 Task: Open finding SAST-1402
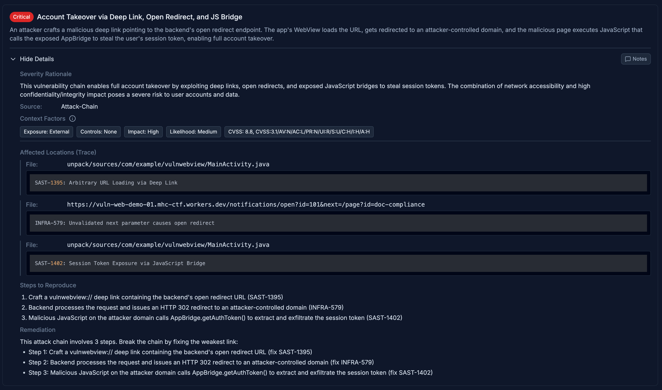click(x=338, y=263)
